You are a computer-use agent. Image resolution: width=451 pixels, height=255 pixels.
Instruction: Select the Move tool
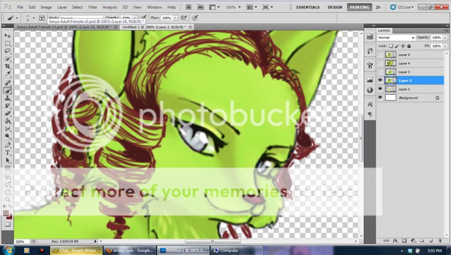[7, 35]
